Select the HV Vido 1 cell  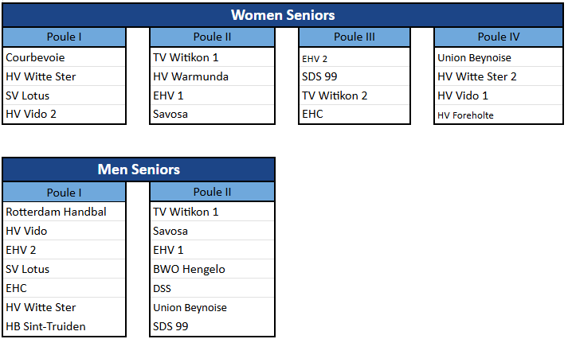pos(498,95)
